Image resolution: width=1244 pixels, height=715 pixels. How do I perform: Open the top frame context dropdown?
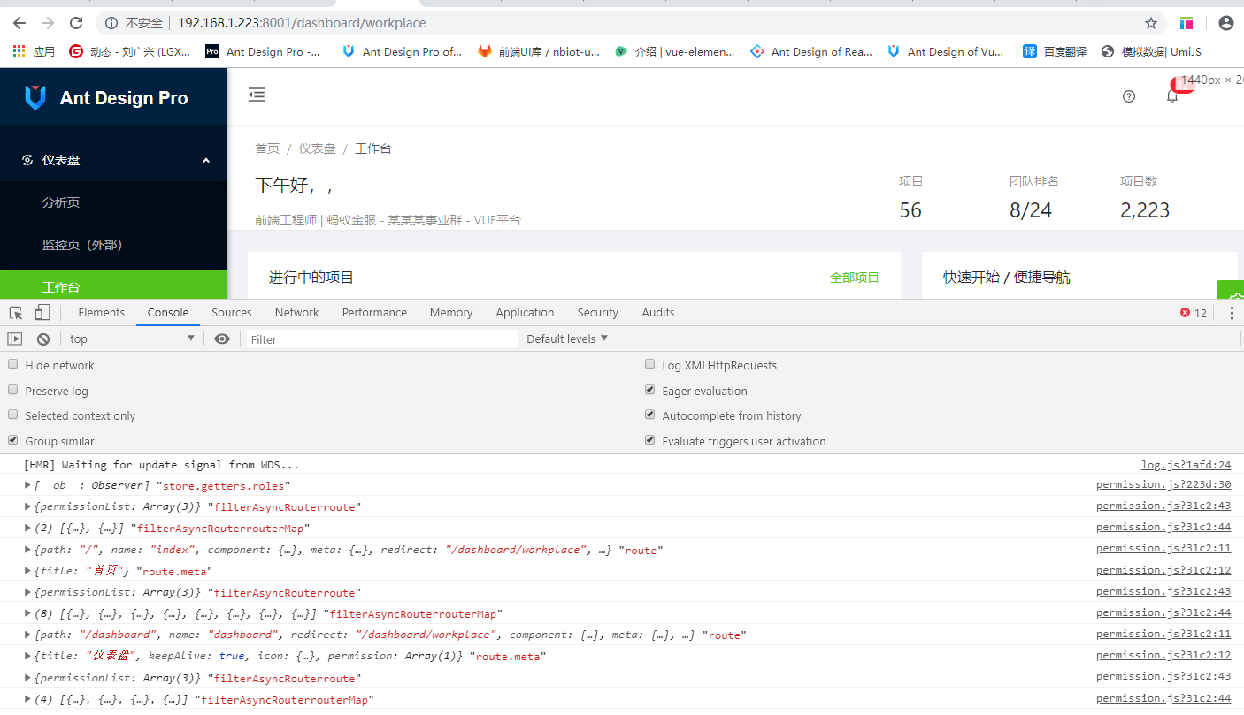coord(130,338)
